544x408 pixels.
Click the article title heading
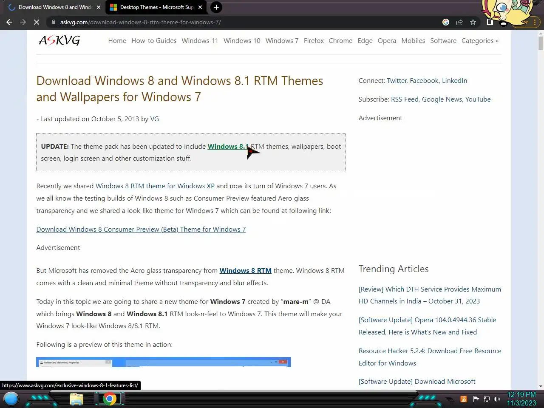180,89
